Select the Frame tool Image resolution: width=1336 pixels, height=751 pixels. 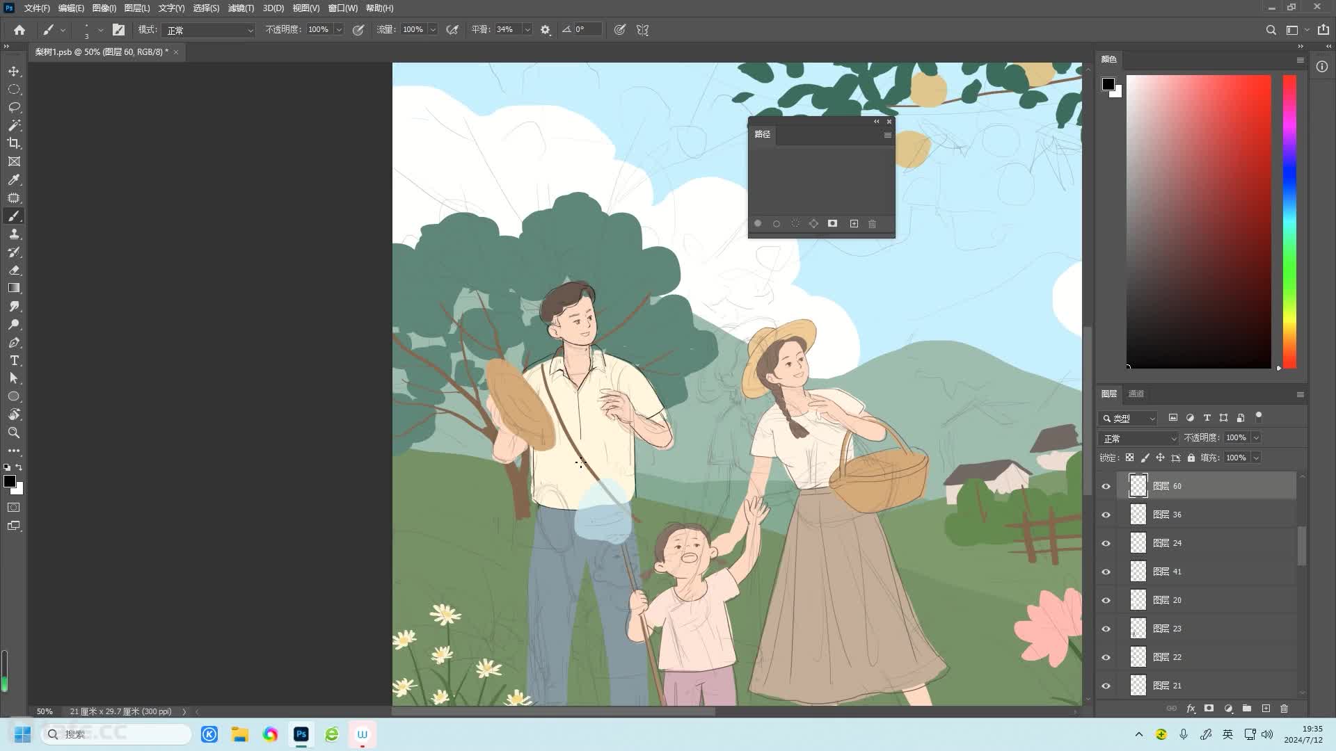click(x=14, y=162)
